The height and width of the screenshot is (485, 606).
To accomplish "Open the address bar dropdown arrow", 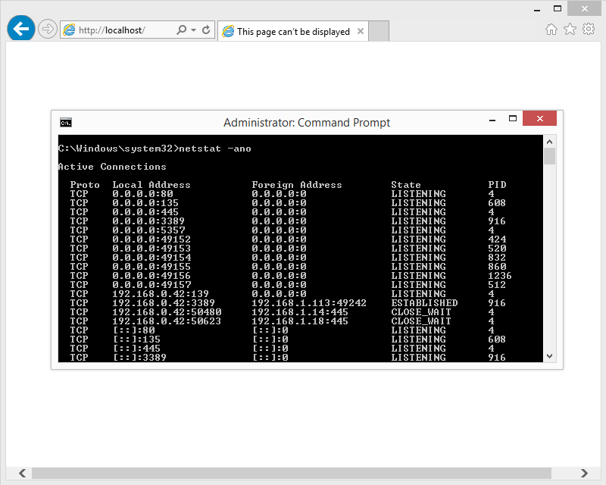I will pos(194,30).
